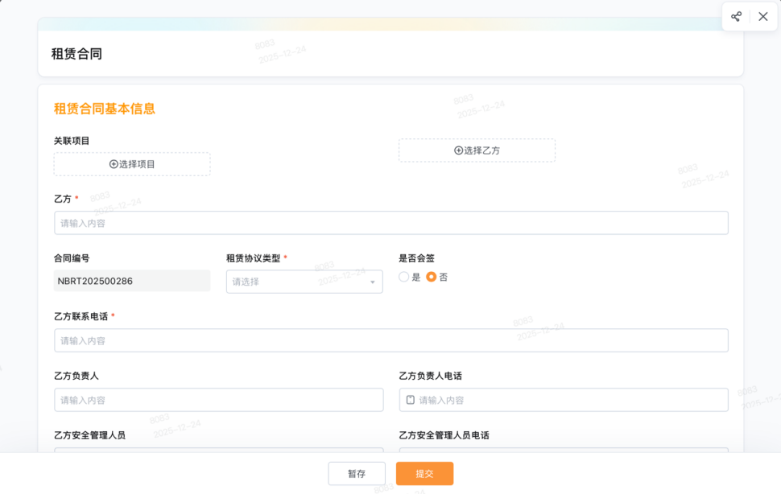Focus the 乙方负责人 text field
The image size is (781, 494).
click(218, 400)
